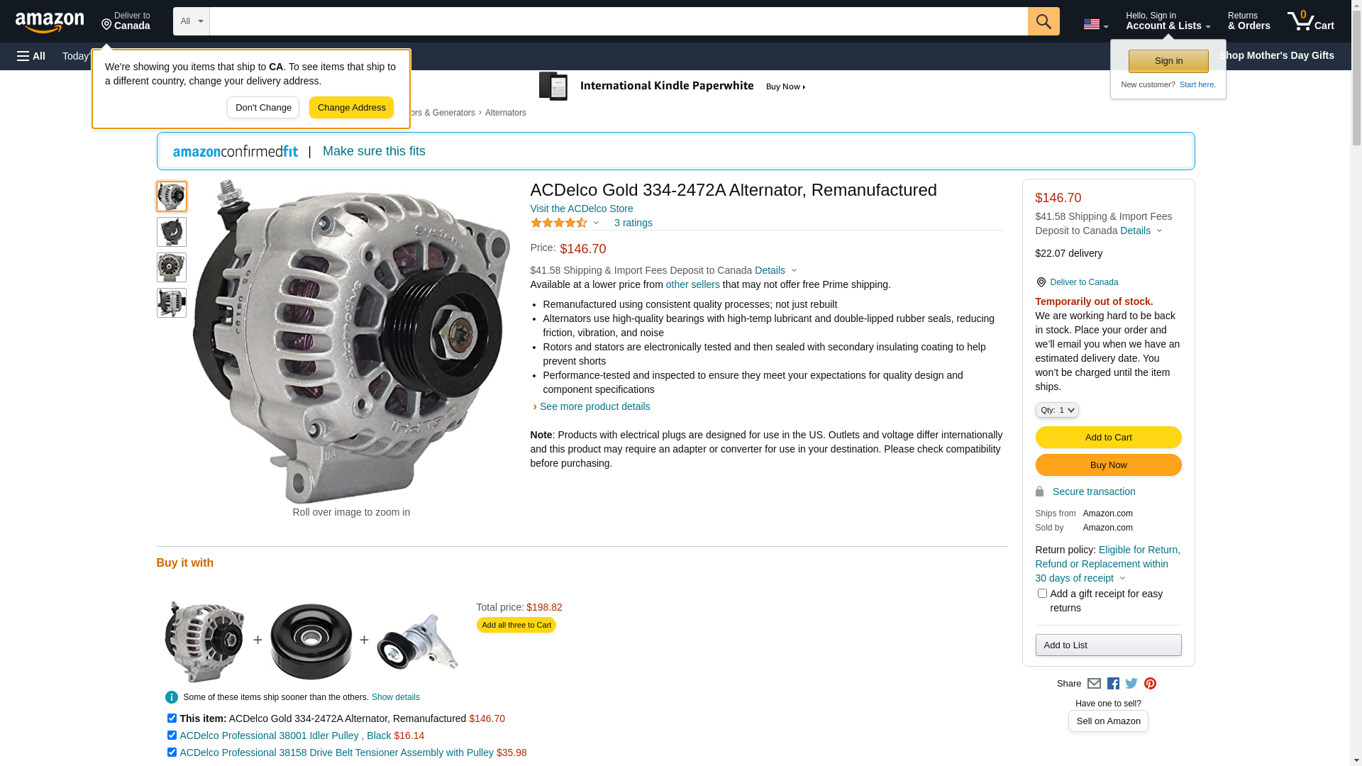Open Shop Mother's Day Gifts
The width and height of the screenshot is (1362, 766).
[1276, 55]
